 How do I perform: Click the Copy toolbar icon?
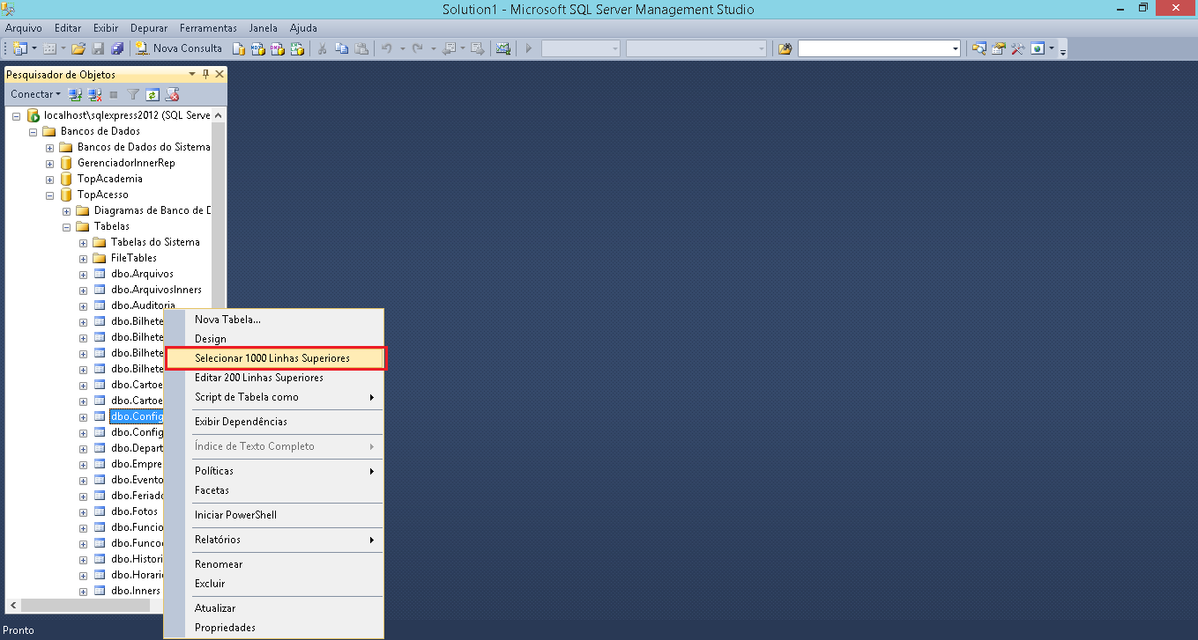click(342, 48)
